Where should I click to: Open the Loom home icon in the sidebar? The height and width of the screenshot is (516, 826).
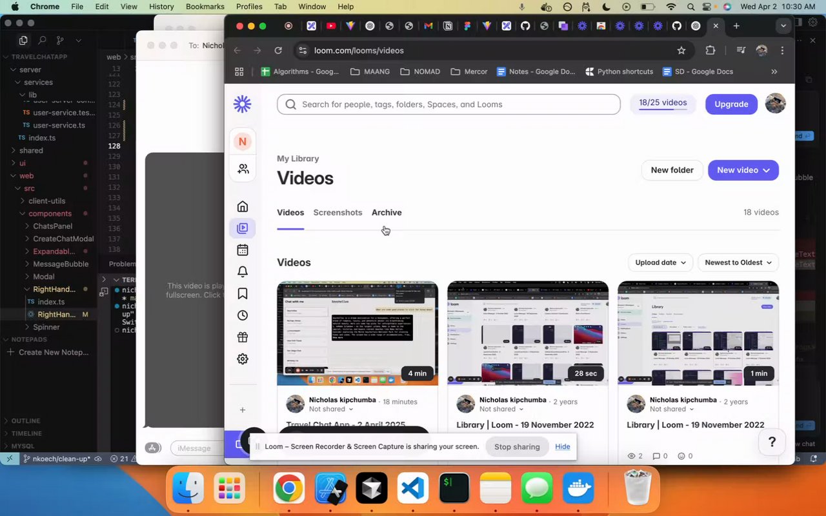pos(243,206)
